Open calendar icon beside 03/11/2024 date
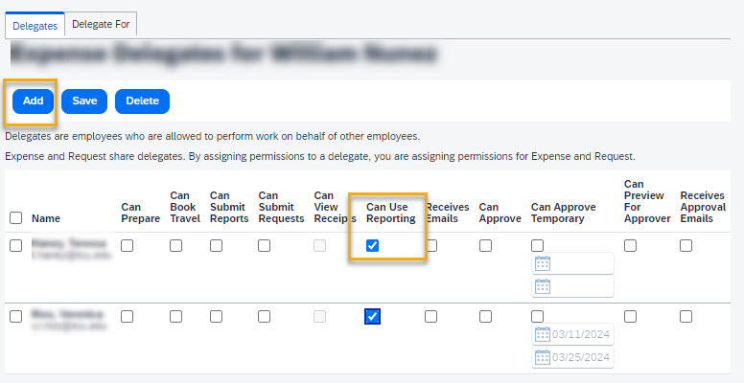Image resolution: width=744 pixels, height=383 pixels. coord(542,334)
